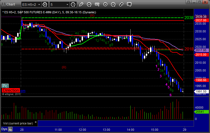
Task: Click the (R) marker below the 2018 line
Action: (64, 67)
